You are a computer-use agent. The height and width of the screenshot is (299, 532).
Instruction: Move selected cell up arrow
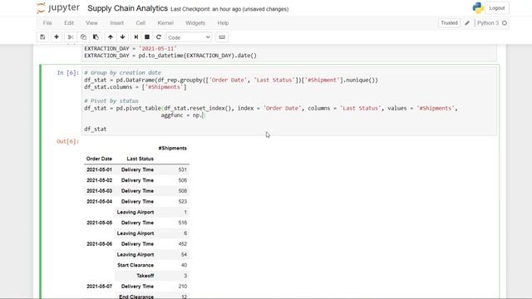[111, 37]
